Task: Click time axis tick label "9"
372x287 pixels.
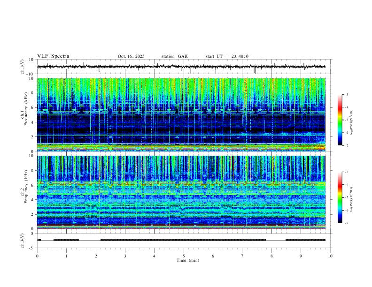Action: pyautogui.click(x=301, y=256)
